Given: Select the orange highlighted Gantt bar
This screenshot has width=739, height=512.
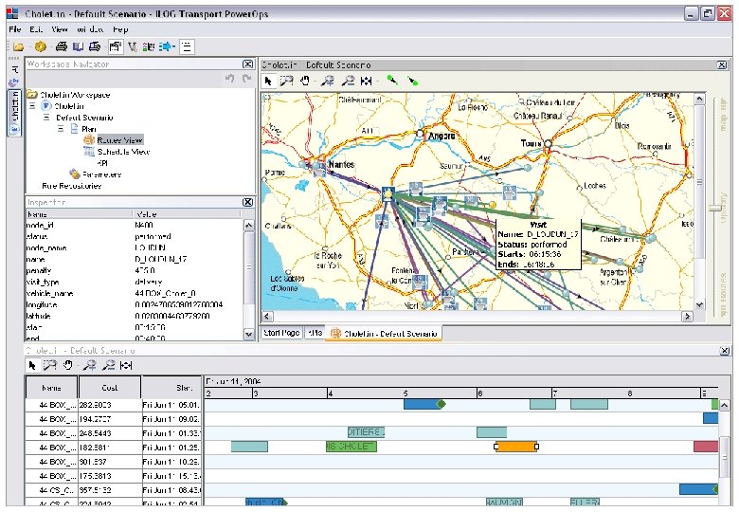Looking at the screenshot, I should click(516, 447).
